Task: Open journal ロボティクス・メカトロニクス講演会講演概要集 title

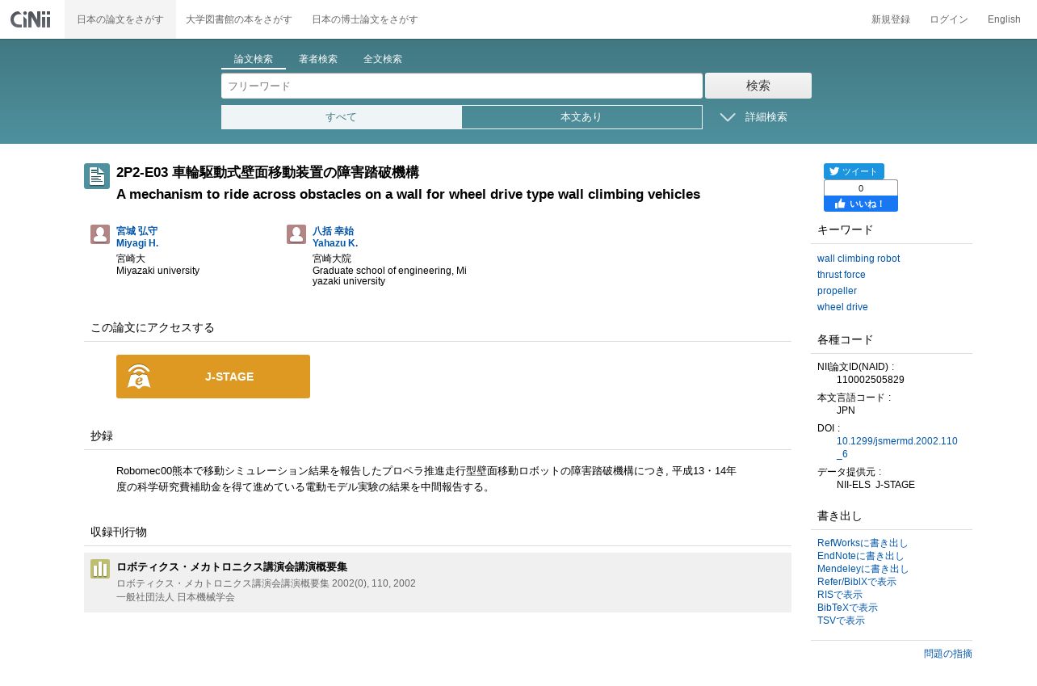Action: [x=232, y=567]
